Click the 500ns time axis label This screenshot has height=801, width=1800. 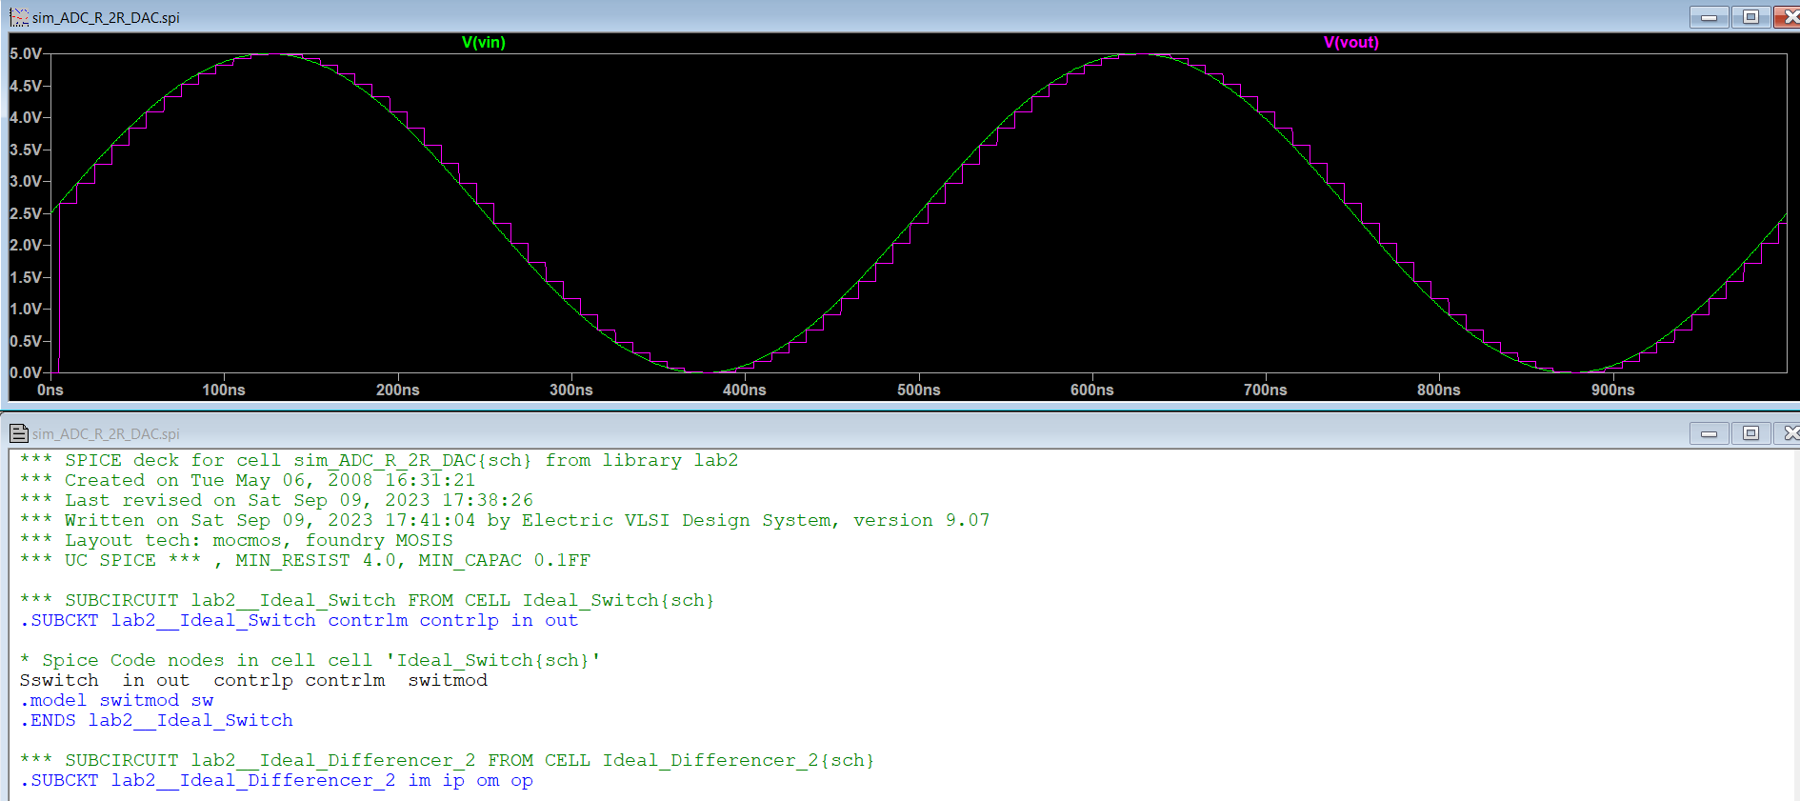coord(919,390)
